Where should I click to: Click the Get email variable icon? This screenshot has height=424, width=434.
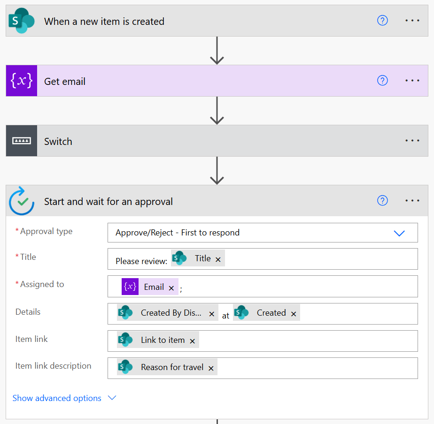pyautogui.click(x=22, y=81)
